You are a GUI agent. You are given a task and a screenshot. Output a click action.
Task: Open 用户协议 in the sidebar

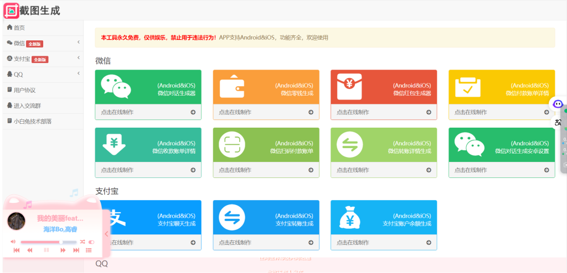pyautogui.click(x=43, y=90)
